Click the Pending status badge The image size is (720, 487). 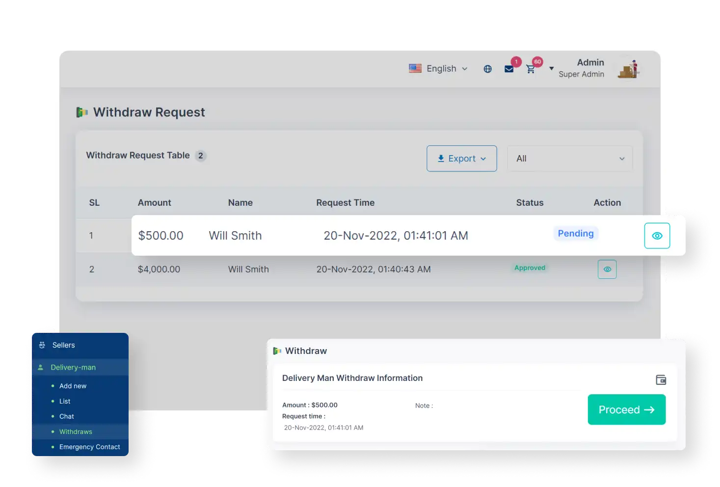(x=576, y=233)
